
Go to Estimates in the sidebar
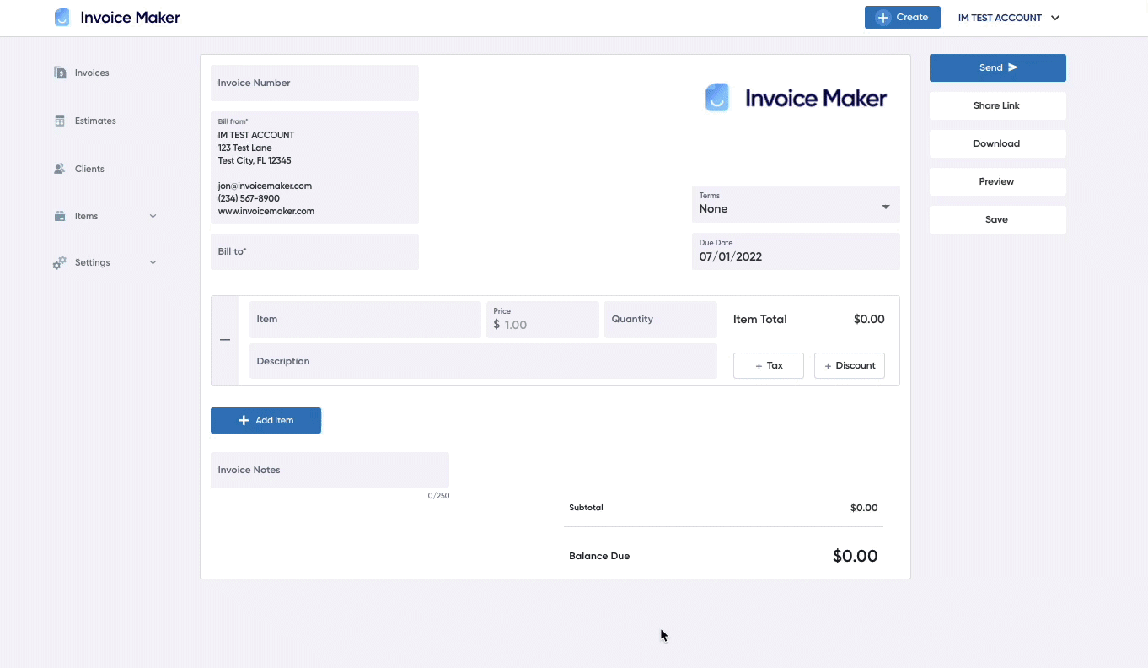click(95, 121)
